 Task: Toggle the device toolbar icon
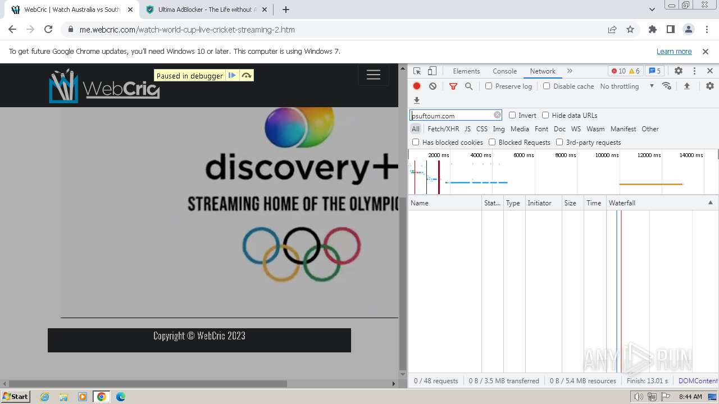pyautogui.click(x=432, y=71)
